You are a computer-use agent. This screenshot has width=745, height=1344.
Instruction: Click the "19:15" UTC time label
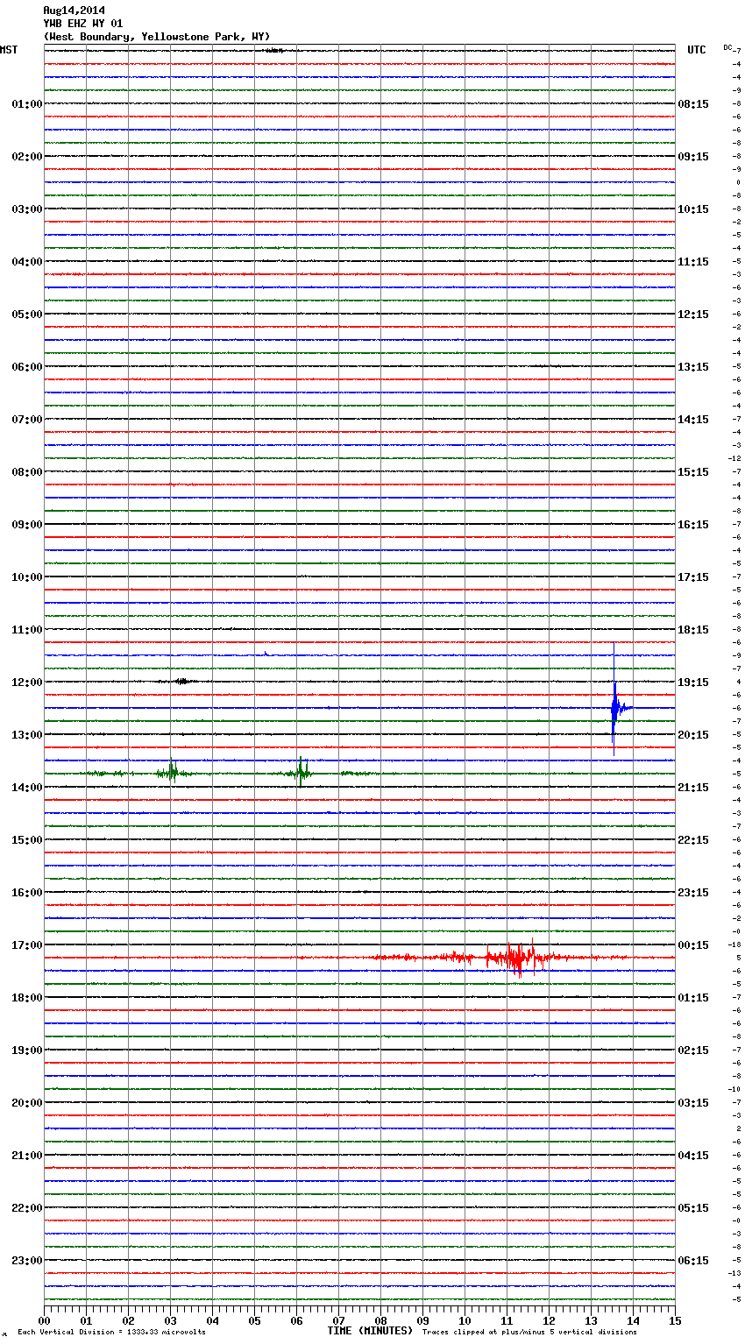click(693, 683)
